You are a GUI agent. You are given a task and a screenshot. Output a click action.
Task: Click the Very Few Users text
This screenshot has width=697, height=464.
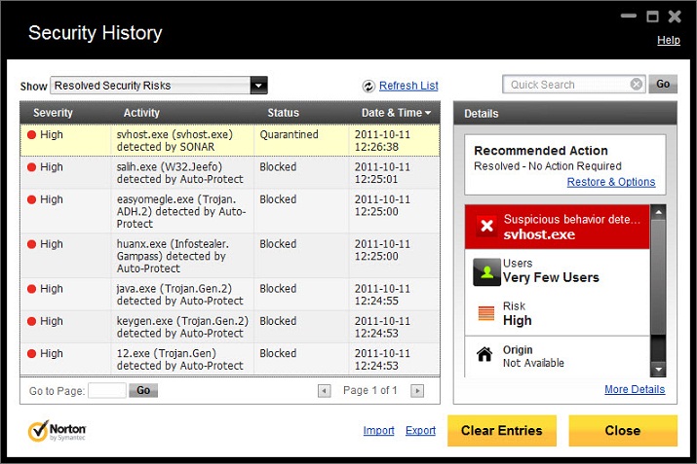551,277
